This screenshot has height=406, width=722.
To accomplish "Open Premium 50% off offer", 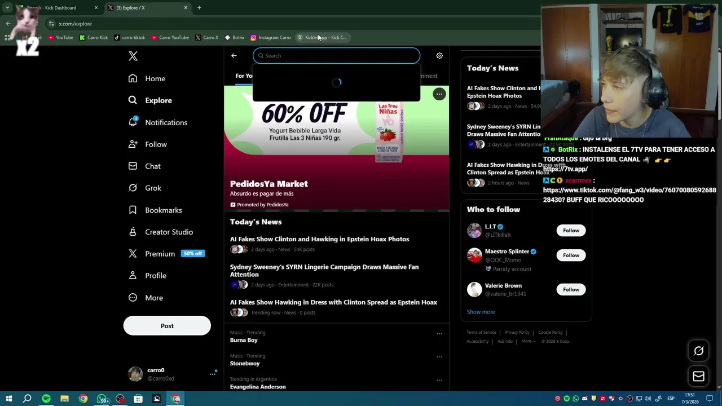I will point(166,254).
